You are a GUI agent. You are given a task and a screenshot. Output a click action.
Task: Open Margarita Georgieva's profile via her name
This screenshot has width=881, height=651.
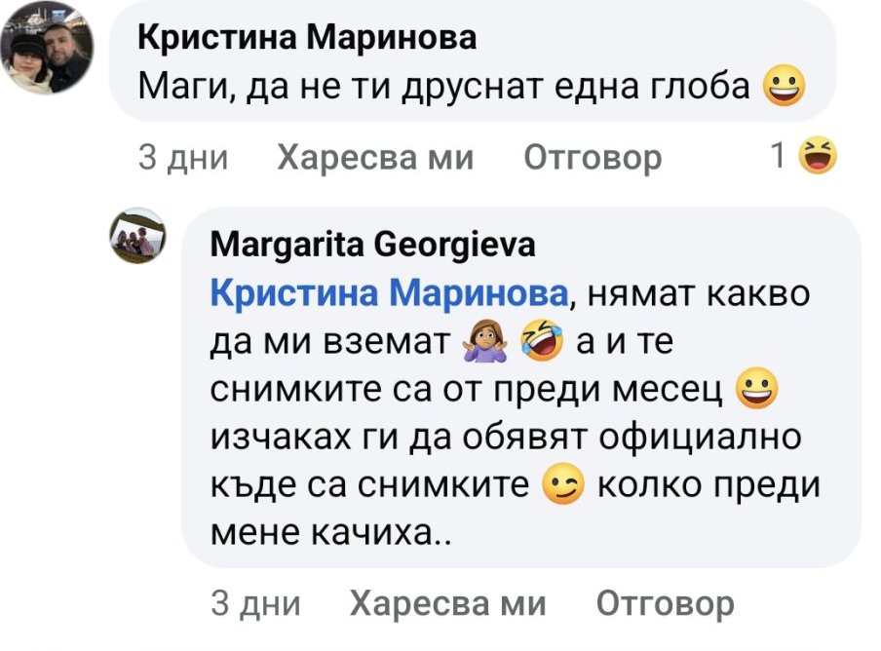[x=372, y=245]
